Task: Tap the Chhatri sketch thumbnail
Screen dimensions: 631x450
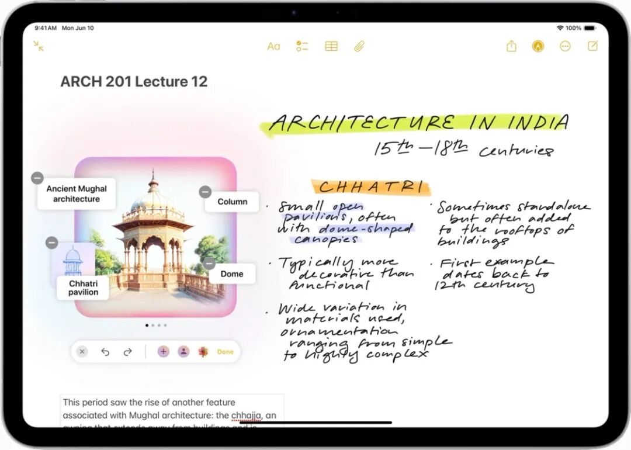Action: [x=73, y=261]
